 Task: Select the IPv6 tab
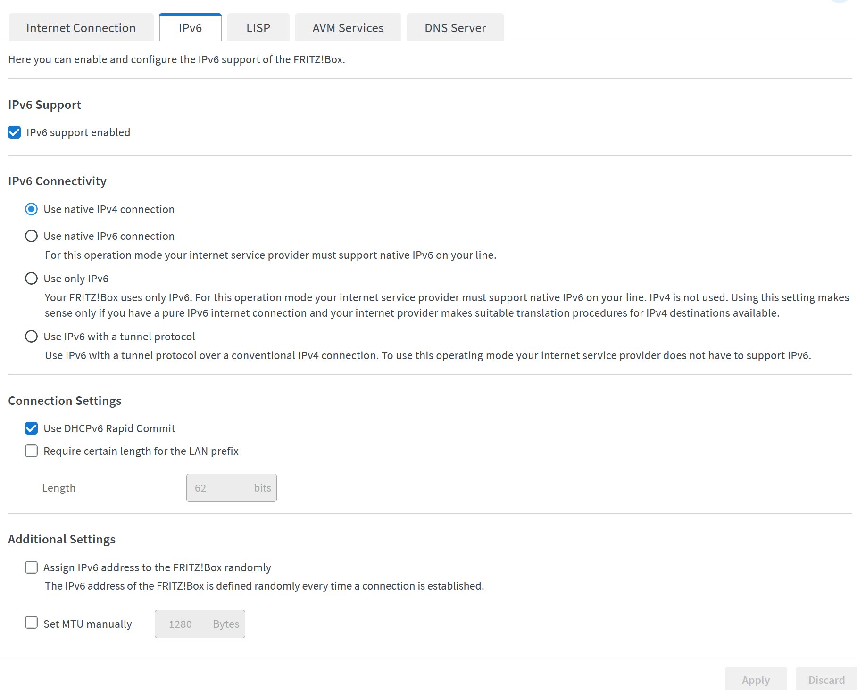coord(191,28)
